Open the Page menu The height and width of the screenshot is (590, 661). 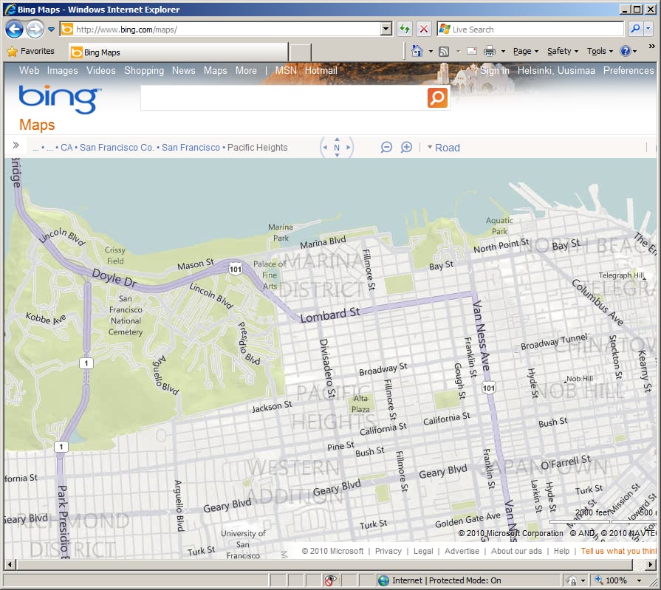tap(526, 51)
